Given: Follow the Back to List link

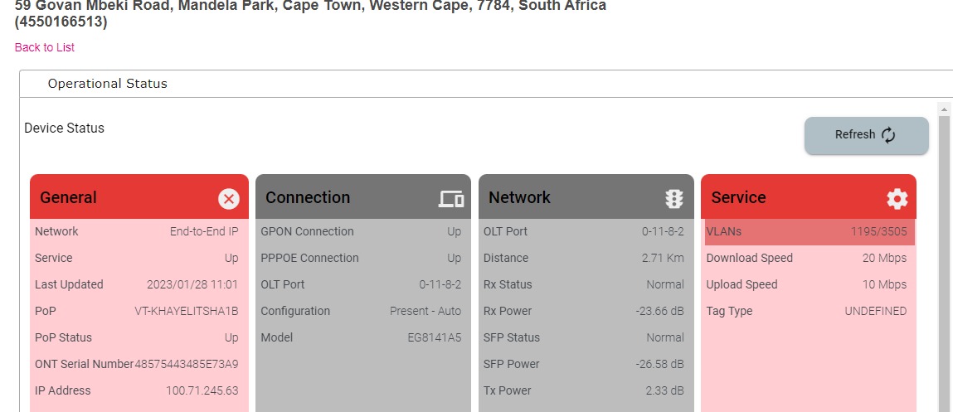Looking at the screenshot, I should (x=45, y=47).
